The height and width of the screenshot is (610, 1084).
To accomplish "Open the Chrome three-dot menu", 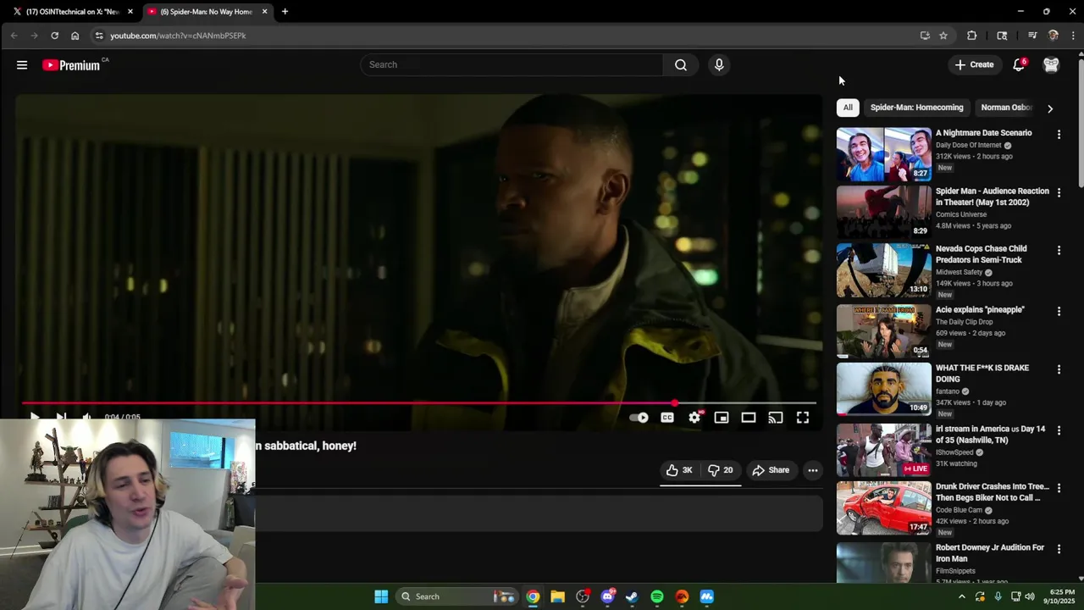I will pyautogui.click(x=1074, y=36).
